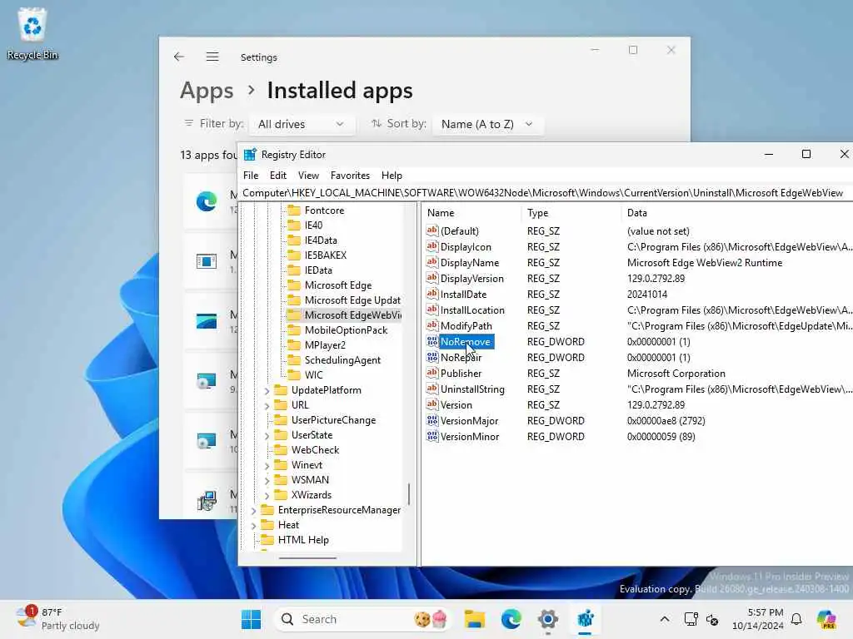The height and width of the screenshot is (639, 853).
Task: Select the InstallDate value
Action: (x=463, y=294)
